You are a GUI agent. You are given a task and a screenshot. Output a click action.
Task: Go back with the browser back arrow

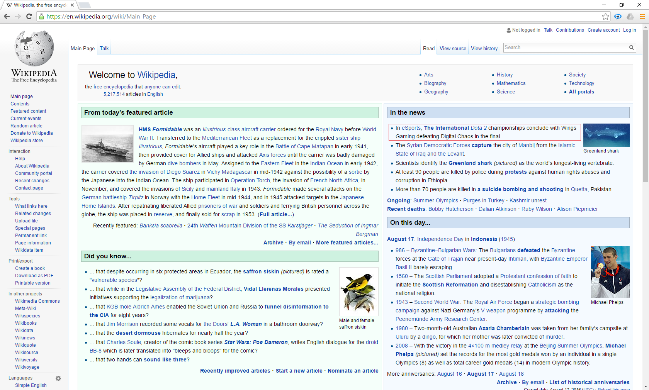point(7,16)
